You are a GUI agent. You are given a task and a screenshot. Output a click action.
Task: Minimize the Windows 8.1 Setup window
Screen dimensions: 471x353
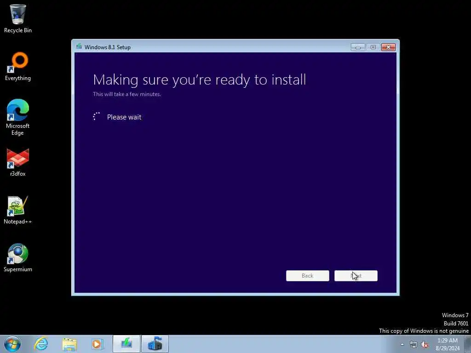tap(358, 47)
